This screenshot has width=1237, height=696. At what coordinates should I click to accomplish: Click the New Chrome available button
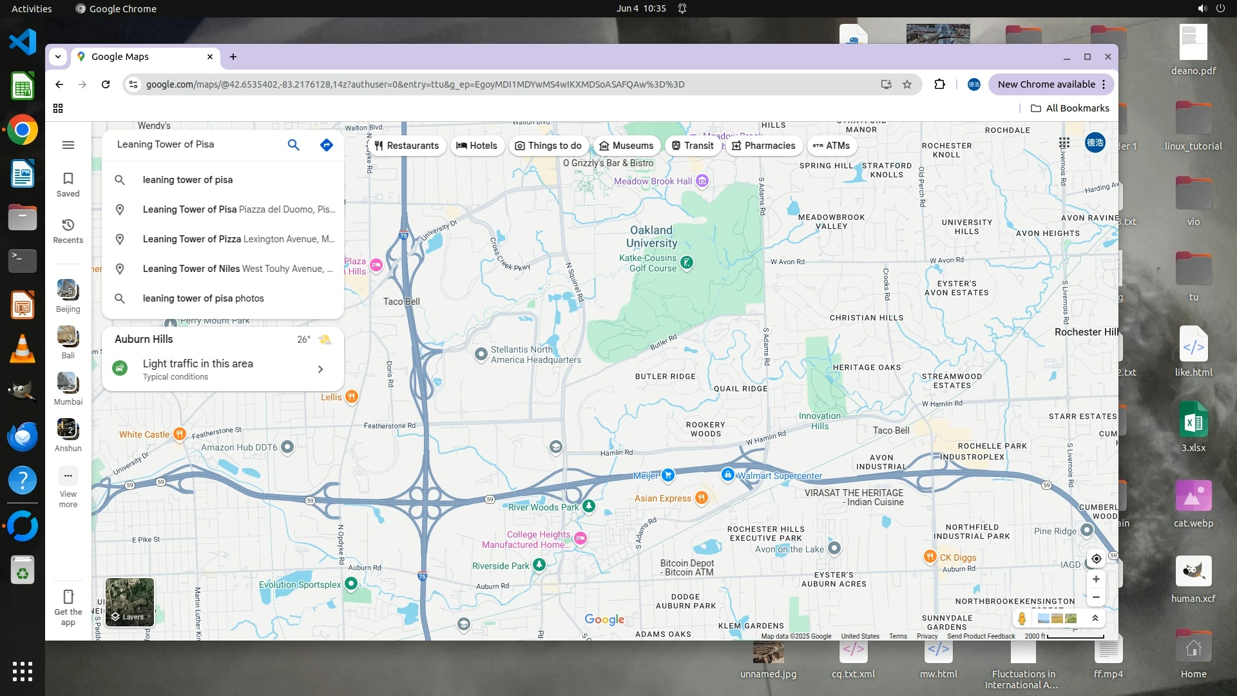pos(1045,84)
